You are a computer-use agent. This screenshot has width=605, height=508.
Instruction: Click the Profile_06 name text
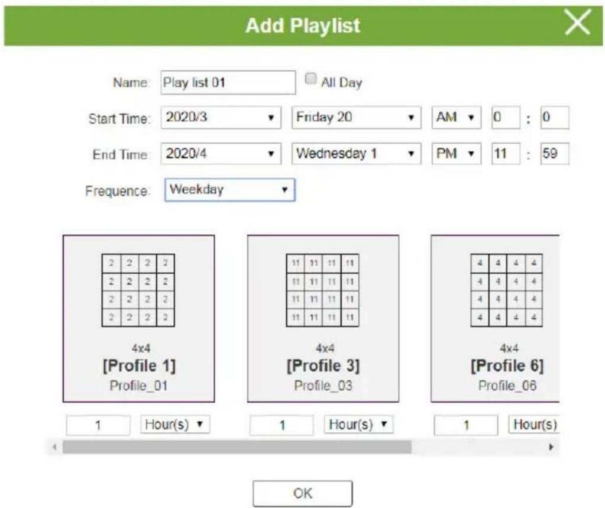tap(507, 386)
